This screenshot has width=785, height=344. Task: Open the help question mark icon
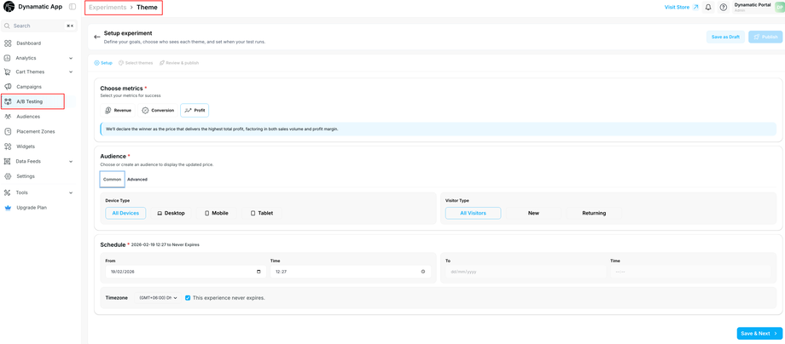[x=724, y=8]
